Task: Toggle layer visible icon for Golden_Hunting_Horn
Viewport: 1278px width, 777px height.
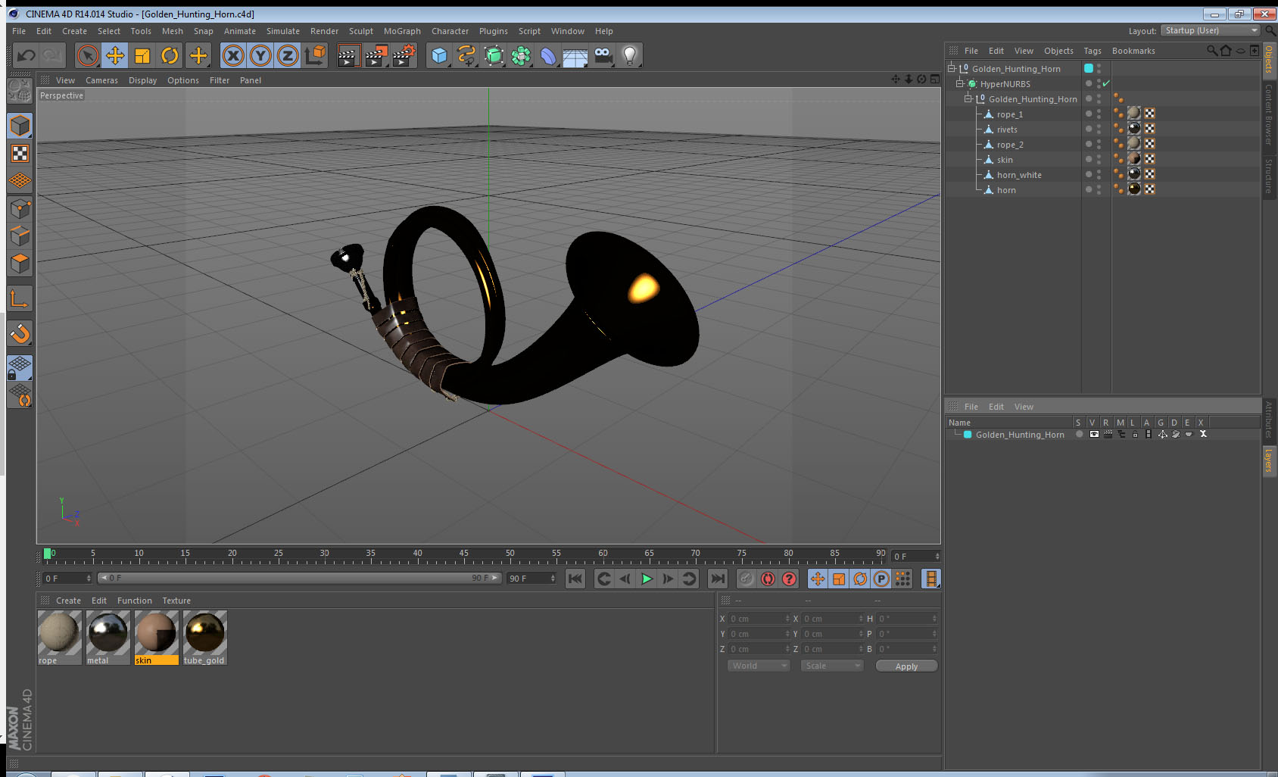Action: tap(1094, 434)
